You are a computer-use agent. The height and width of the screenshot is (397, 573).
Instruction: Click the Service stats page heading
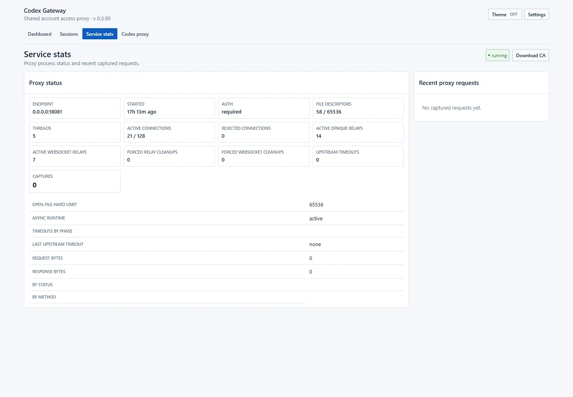coord(47,54)
